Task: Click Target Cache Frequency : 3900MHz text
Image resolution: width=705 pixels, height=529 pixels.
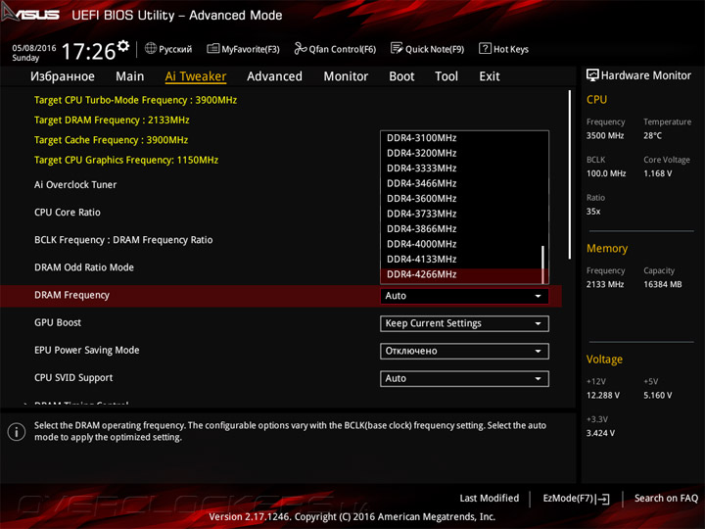Action: click(111, 140)
